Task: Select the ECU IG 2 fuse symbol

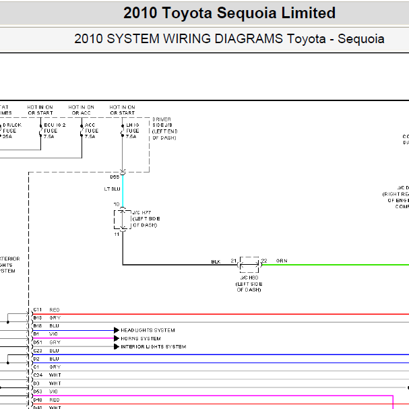Action: click(40, 131)
